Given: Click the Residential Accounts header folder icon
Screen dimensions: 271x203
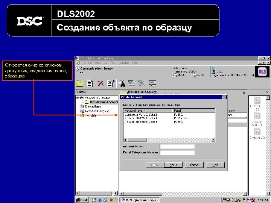Looking at the screenshot, I should [x=123, y=92].
